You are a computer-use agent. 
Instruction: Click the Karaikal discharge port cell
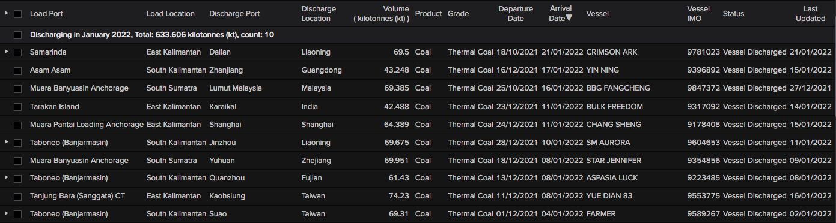coord(224,107)
